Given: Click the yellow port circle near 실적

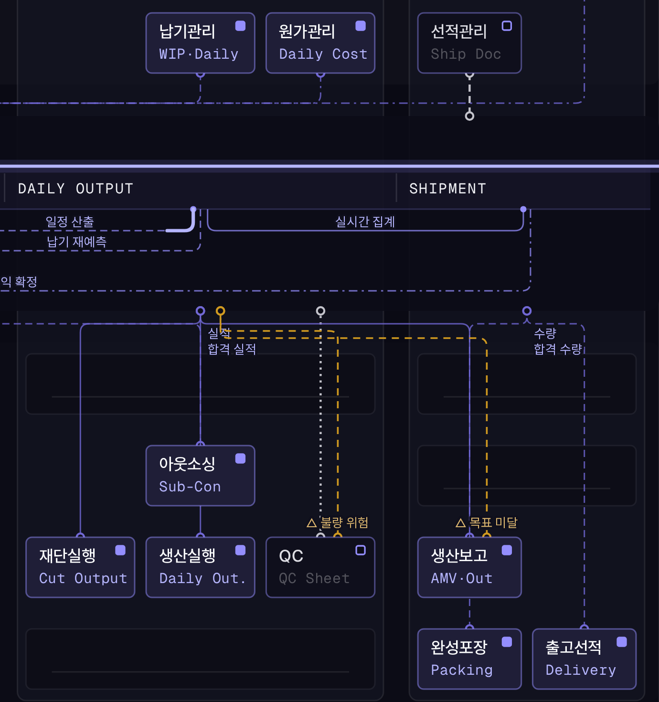Looking at the screenshot, I should [220, 311].
